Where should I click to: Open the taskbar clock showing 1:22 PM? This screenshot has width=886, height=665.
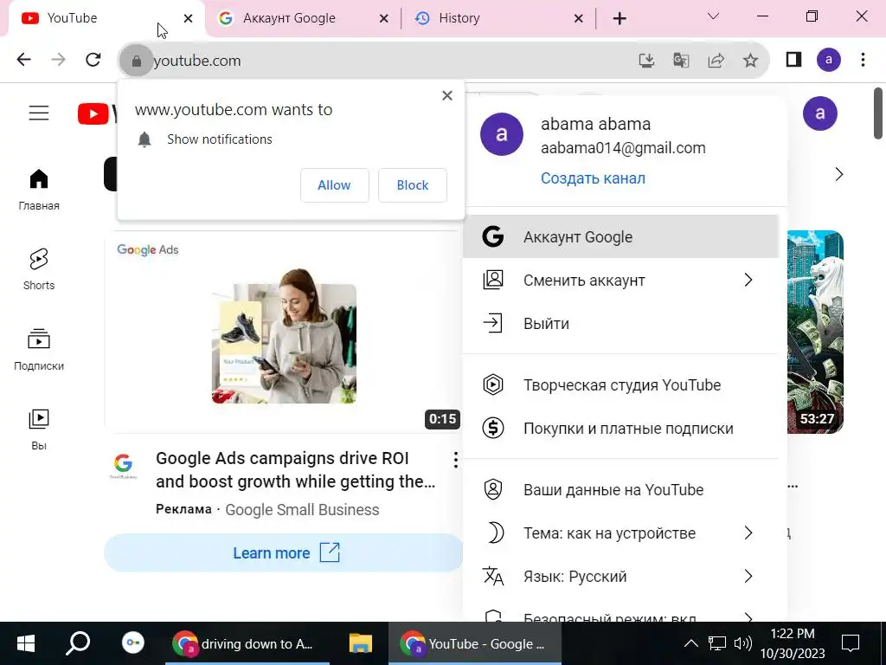pyautogui.click(x=793, y=643)
